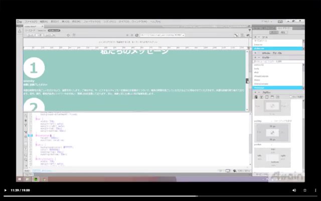
Task: Add a property with プロパティ plus icon
Action: pos(255,92)
